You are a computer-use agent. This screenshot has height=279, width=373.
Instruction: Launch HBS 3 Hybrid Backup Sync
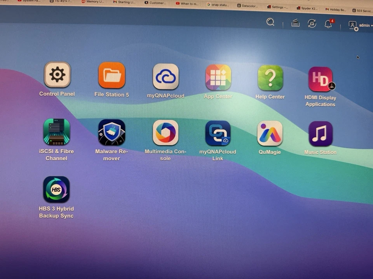click(x=56, y=189)
